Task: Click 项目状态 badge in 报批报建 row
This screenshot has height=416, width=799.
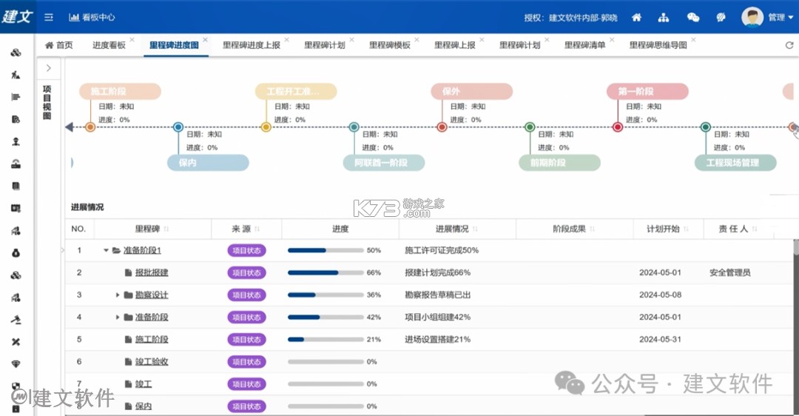Action: (x=246, y=272)
